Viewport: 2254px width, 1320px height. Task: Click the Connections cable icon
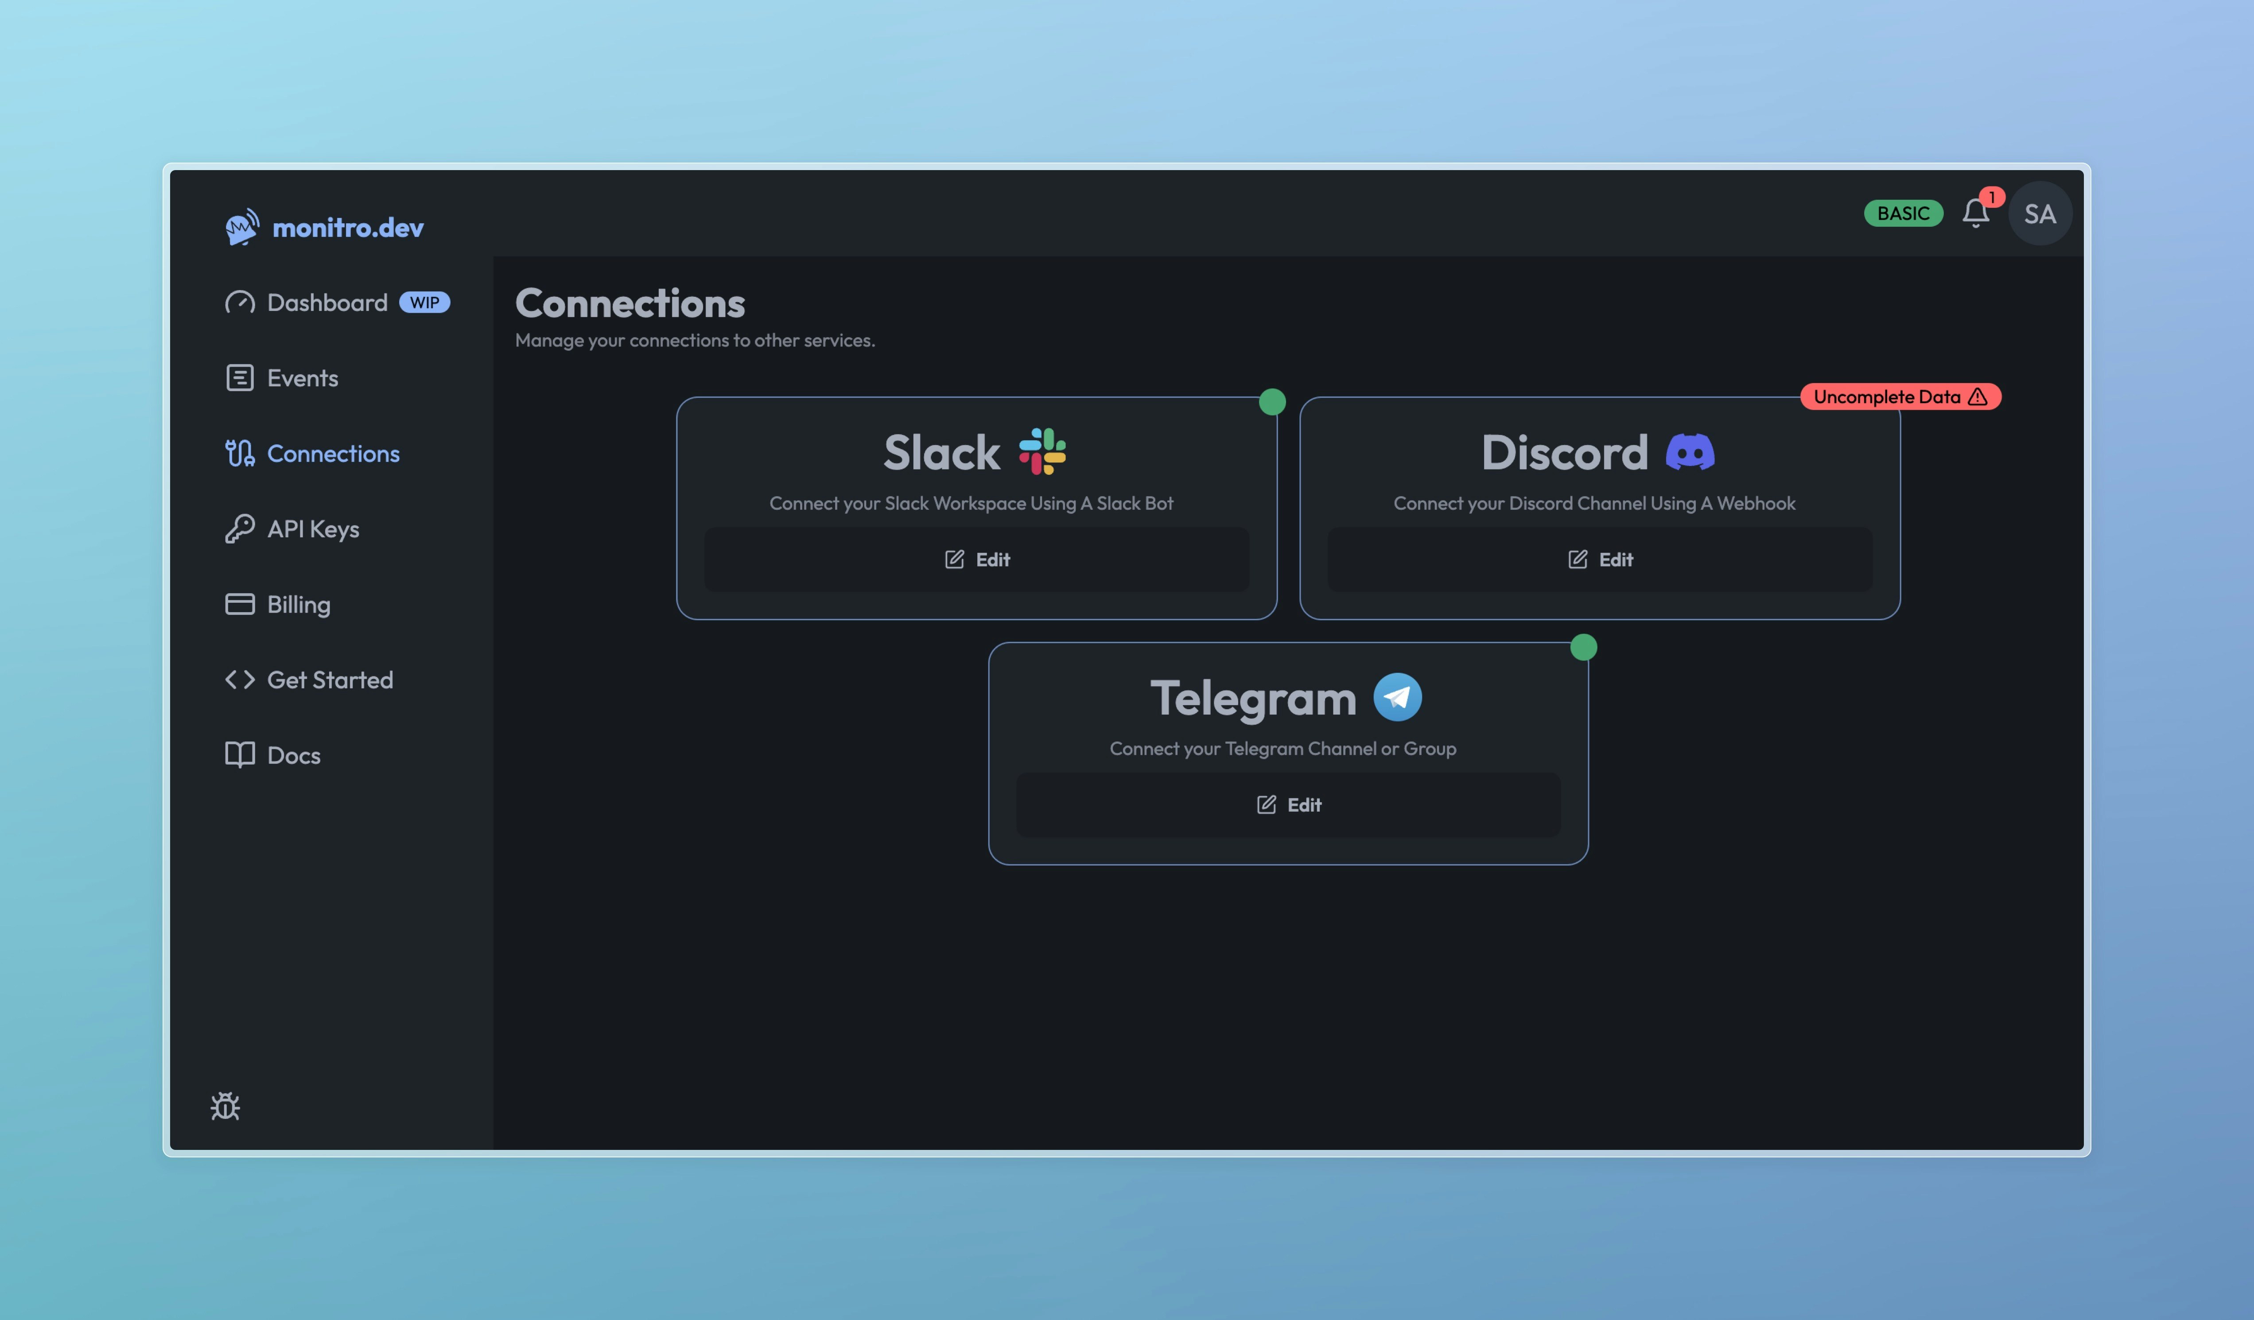tap(240, 454)
